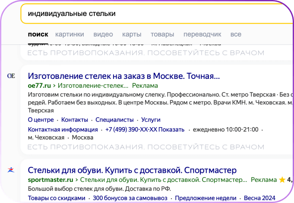Click the yellow rating star icon
This screenshot has height=203, width=294.
click(282, 180)
